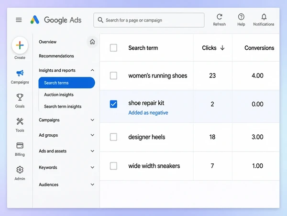This screenshot has width=287, height=216.
Task: Open Recommendations in the sidebar
Action: point(56,56)
